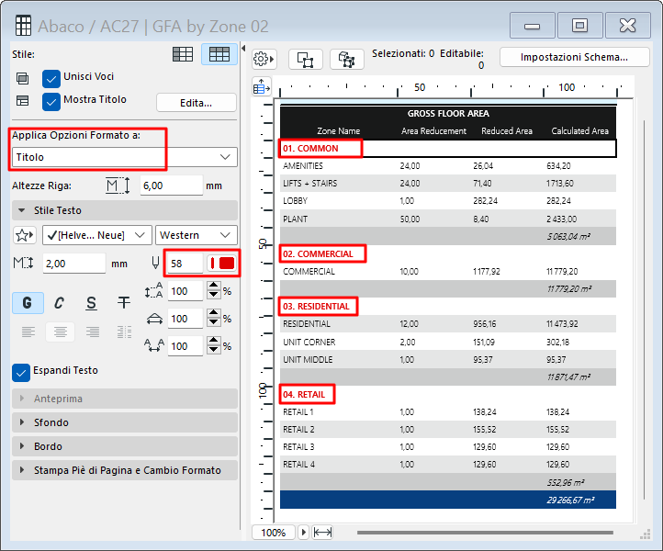Open Impostazioni Schema... settings button

tap(573, 57)
